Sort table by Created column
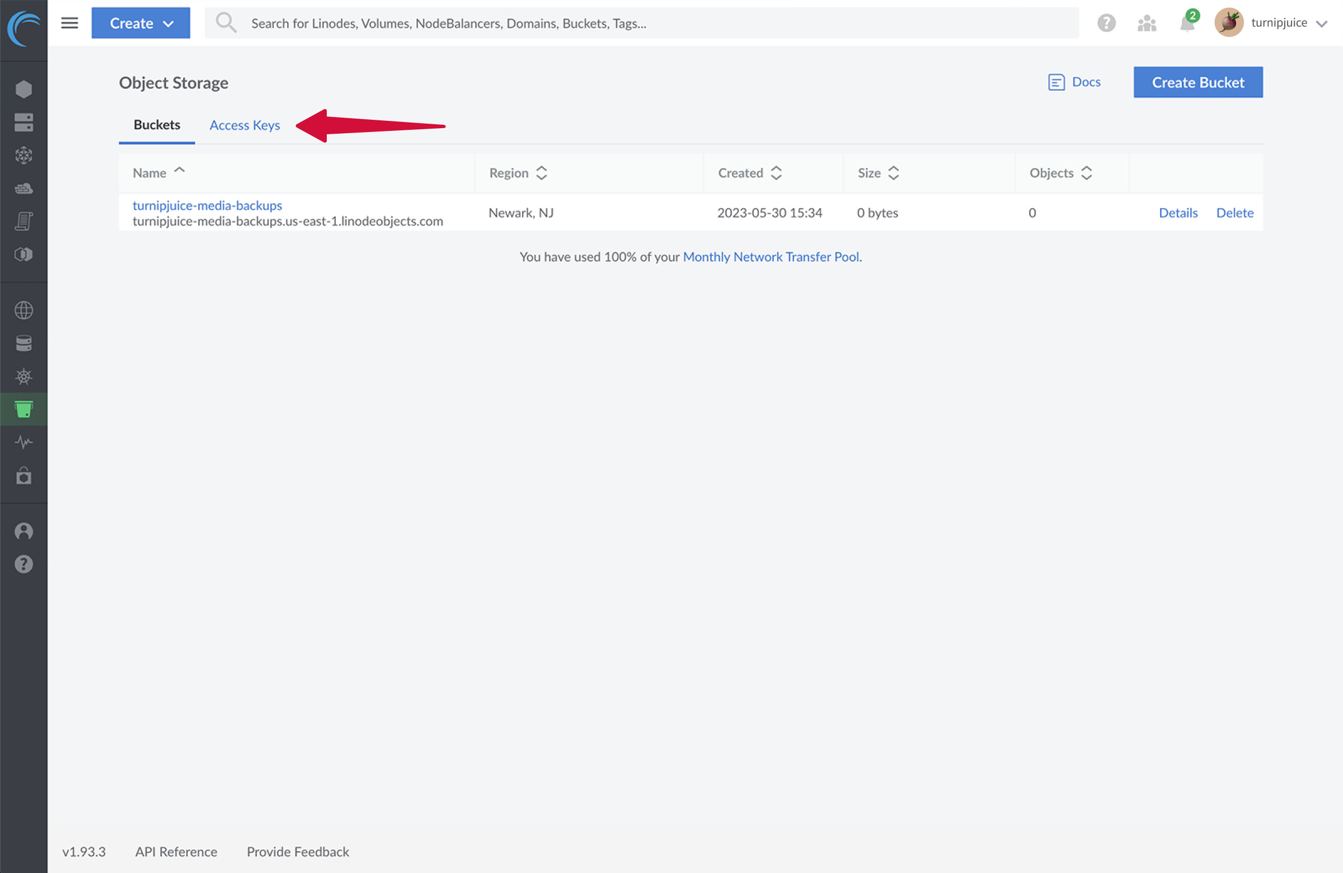 [749, 173]
